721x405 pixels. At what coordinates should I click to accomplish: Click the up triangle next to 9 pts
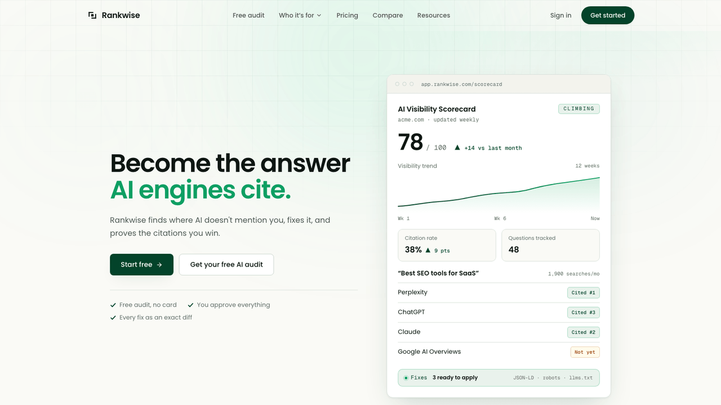(428, 250)
